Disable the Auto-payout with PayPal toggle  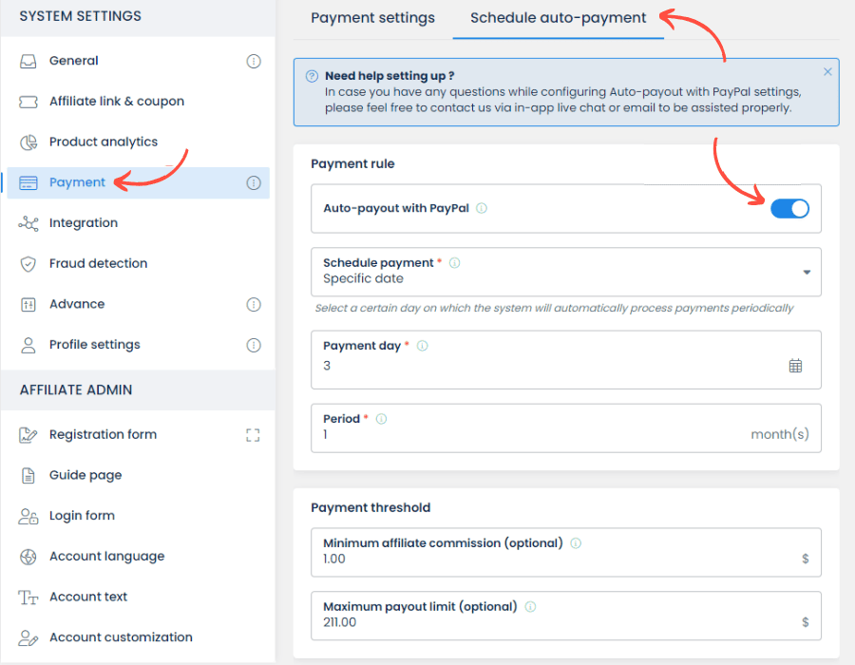pyautogui.click(x=789, y=209)
